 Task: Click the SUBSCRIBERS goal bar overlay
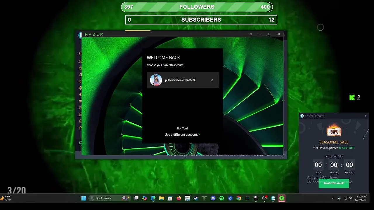[x=201, y=20]
